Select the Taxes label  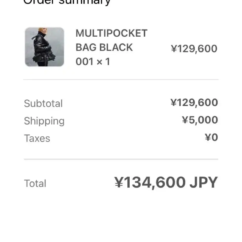coord(37,138)
